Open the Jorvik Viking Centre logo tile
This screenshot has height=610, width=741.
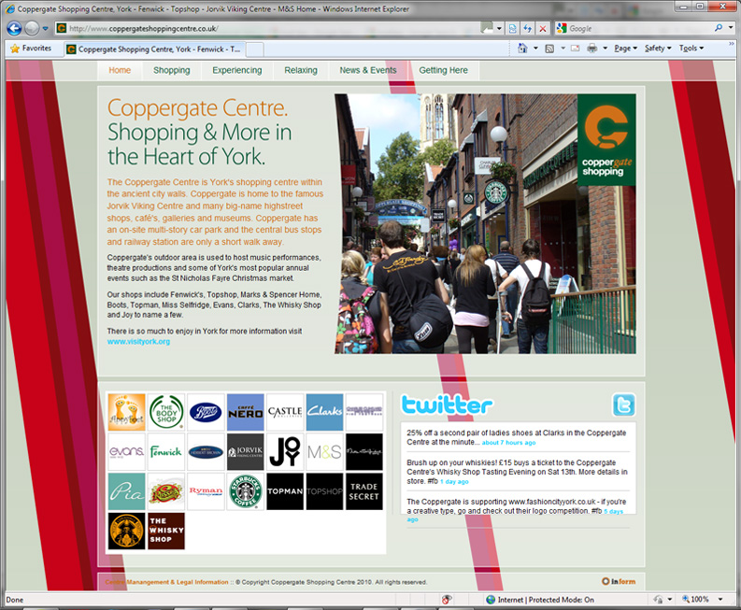(x=245, y=452)
